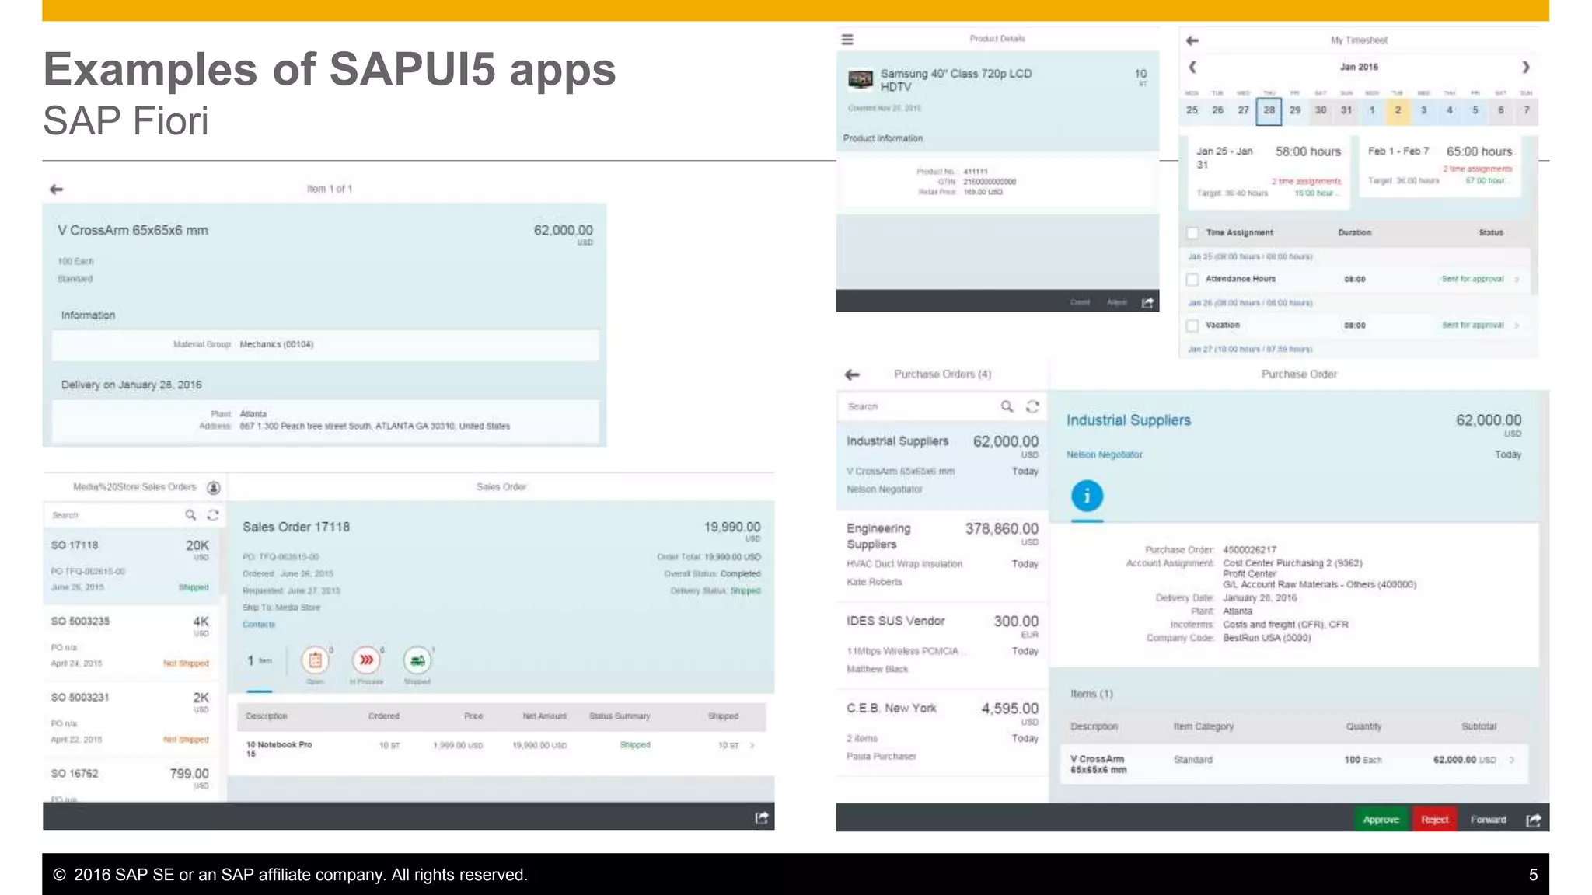The image size is (1592, 895).
Task: Open hamburger menu in Product Details
Action: [847, 39]
